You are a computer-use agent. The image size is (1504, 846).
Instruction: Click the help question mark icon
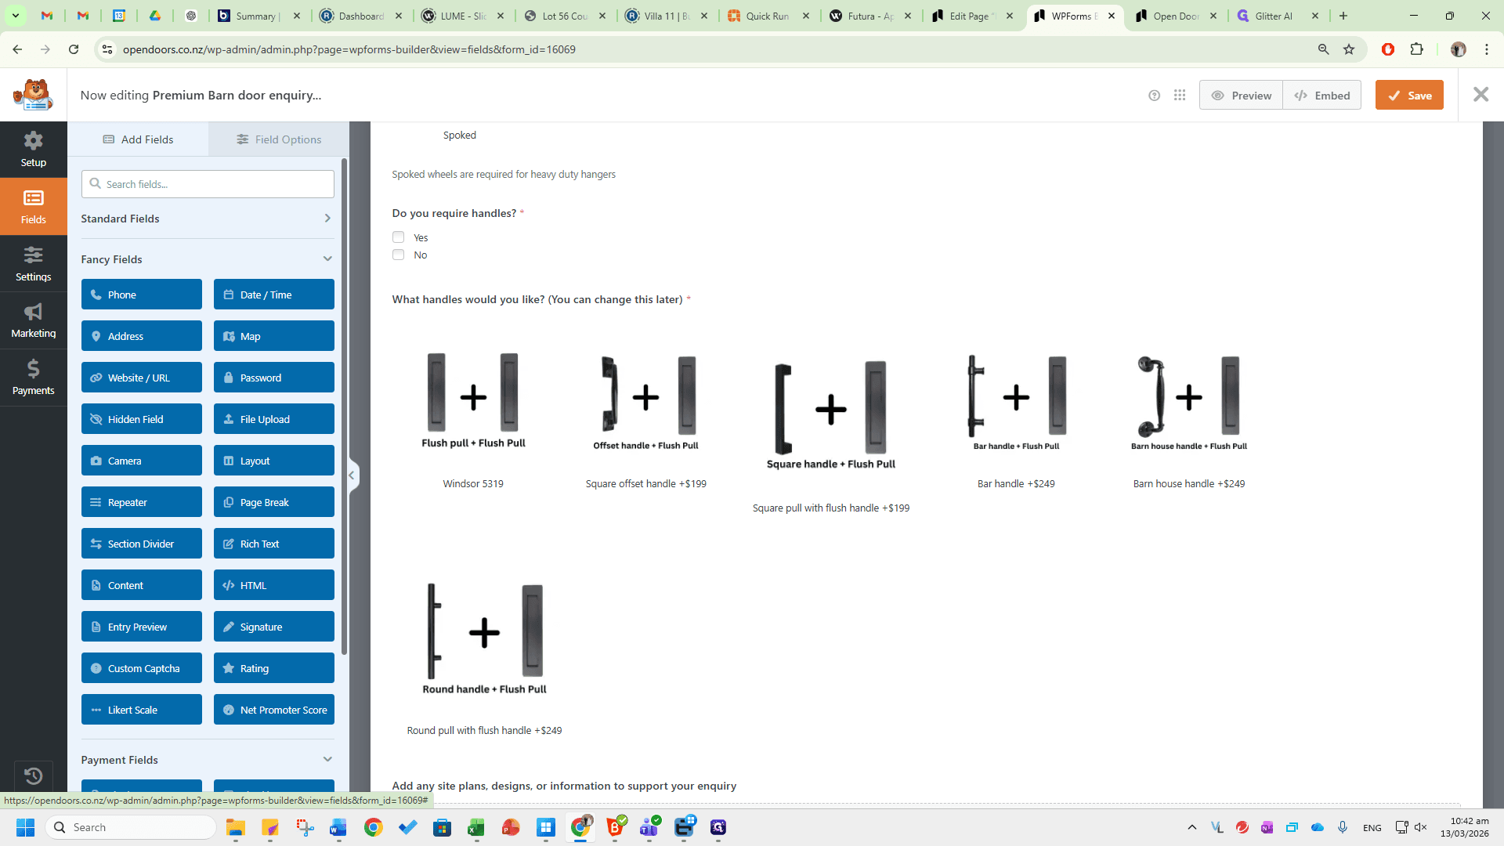tap(1154, 96)
